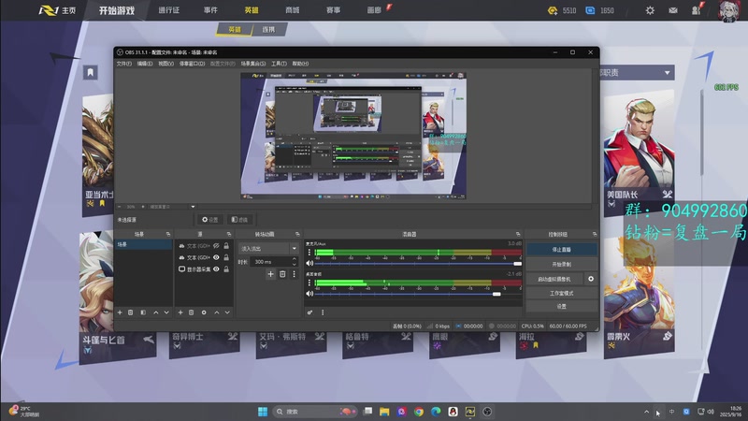Move scene down with arrow icon
This screenshot has width=748, height=421.
[x=166, y=312]
